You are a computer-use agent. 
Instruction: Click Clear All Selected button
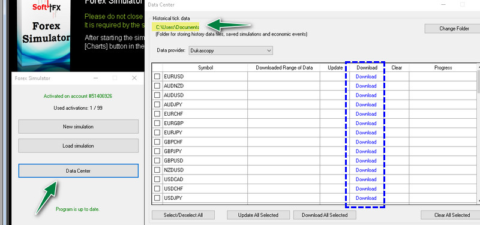pos(451,215)
